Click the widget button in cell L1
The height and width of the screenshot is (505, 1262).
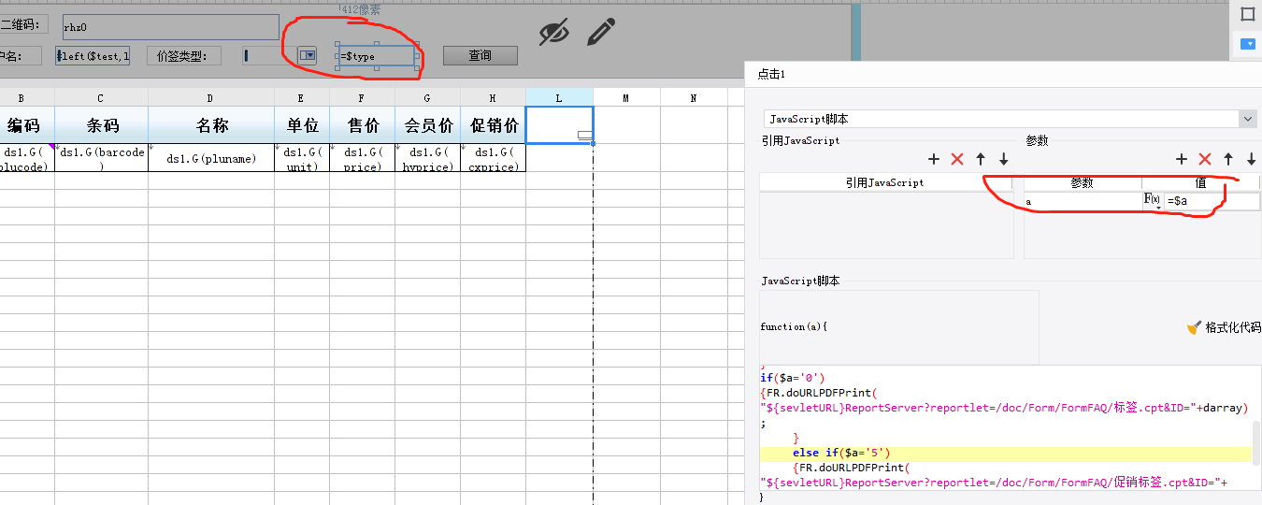[584, 136]
